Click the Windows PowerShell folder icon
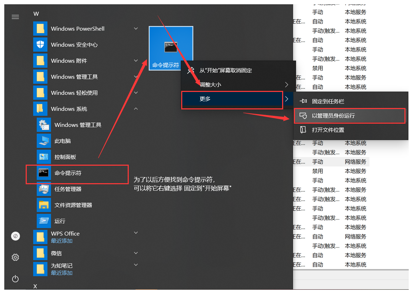The width and height of the screenshot is (413, 294). tap(40, 29)
